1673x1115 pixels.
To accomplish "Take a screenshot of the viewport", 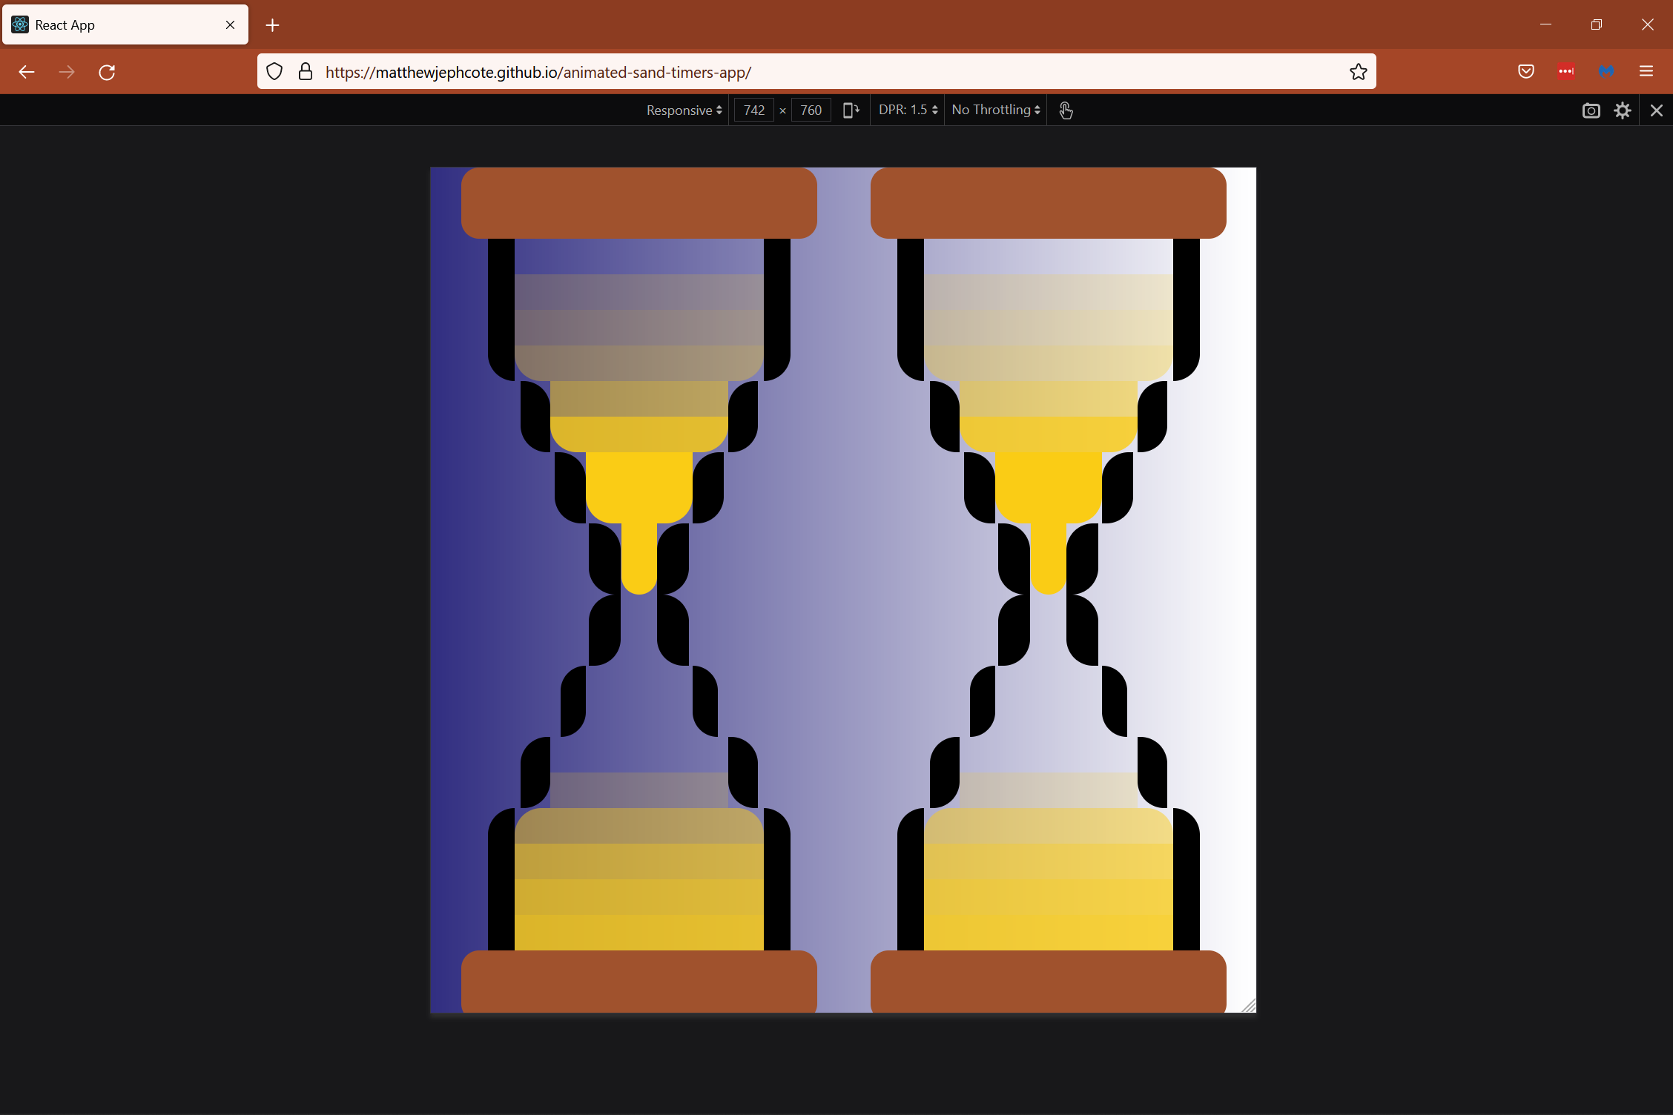I will pyautogui.click(x=1591, y=110).
